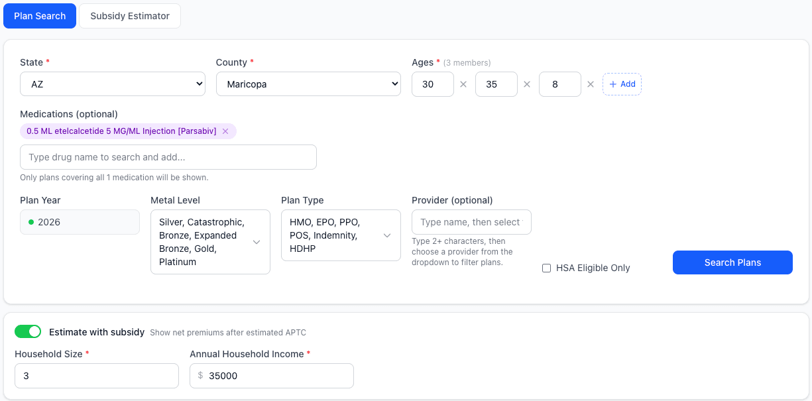Click the Plan Year 2026 field
The height and width of the screenshot is (401, 812).
80,222
